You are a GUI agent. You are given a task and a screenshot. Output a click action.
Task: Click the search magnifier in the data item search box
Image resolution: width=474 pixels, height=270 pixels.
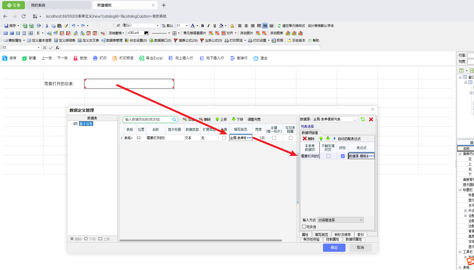pyautogui.click(x=174, y=119)
